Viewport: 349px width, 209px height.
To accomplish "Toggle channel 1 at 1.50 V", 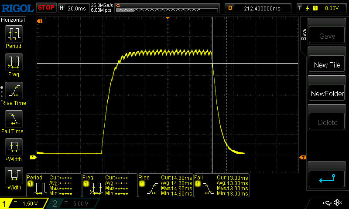I will 24,203.
